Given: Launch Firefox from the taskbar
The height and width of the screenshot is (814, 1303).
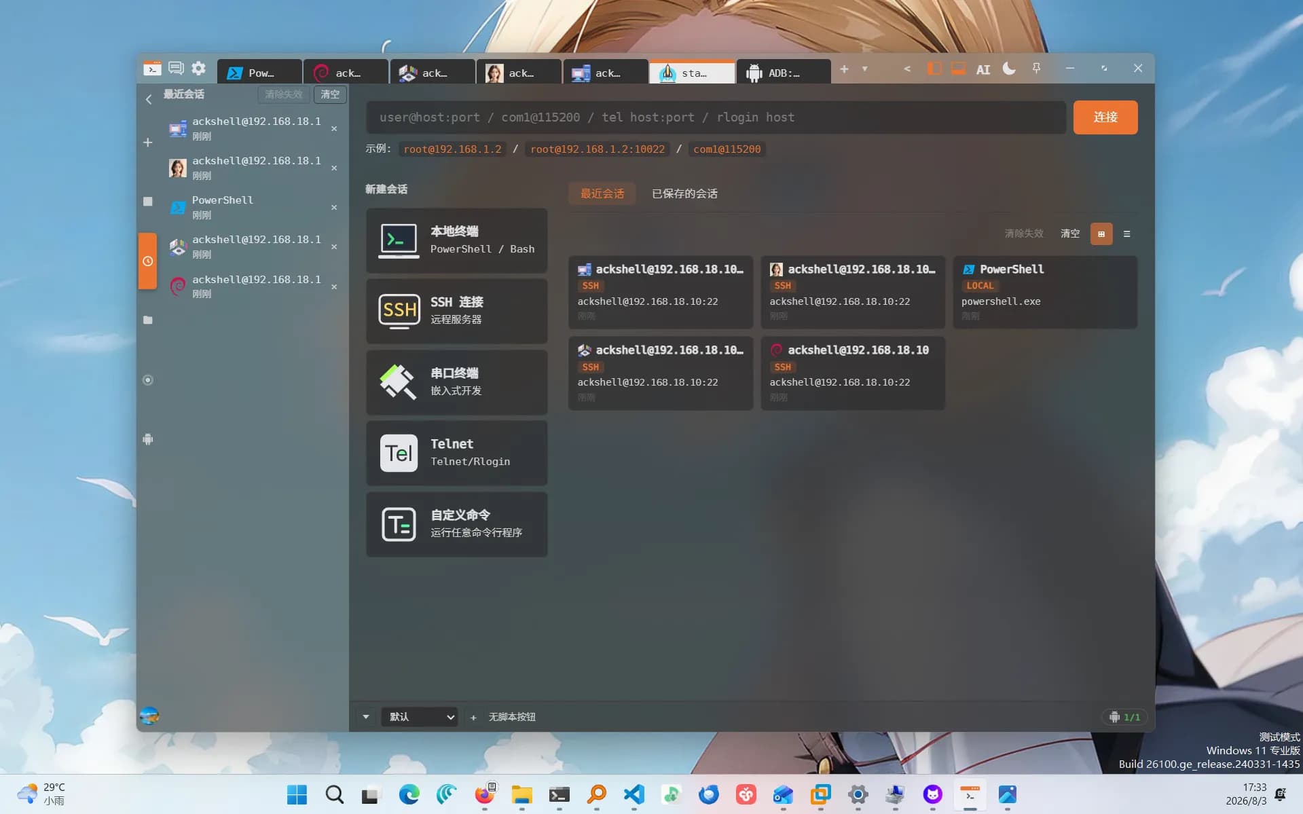Looking at the screenshot, I should [485, 794].
